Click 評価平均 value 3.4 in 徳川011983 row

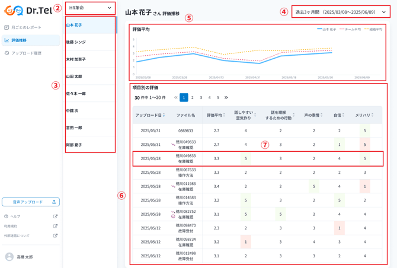[216, 186]
